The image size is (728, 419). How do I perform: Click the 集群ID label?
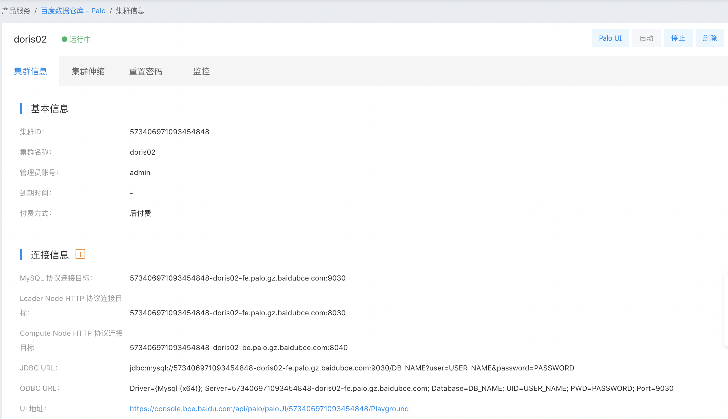coord(32,132)
